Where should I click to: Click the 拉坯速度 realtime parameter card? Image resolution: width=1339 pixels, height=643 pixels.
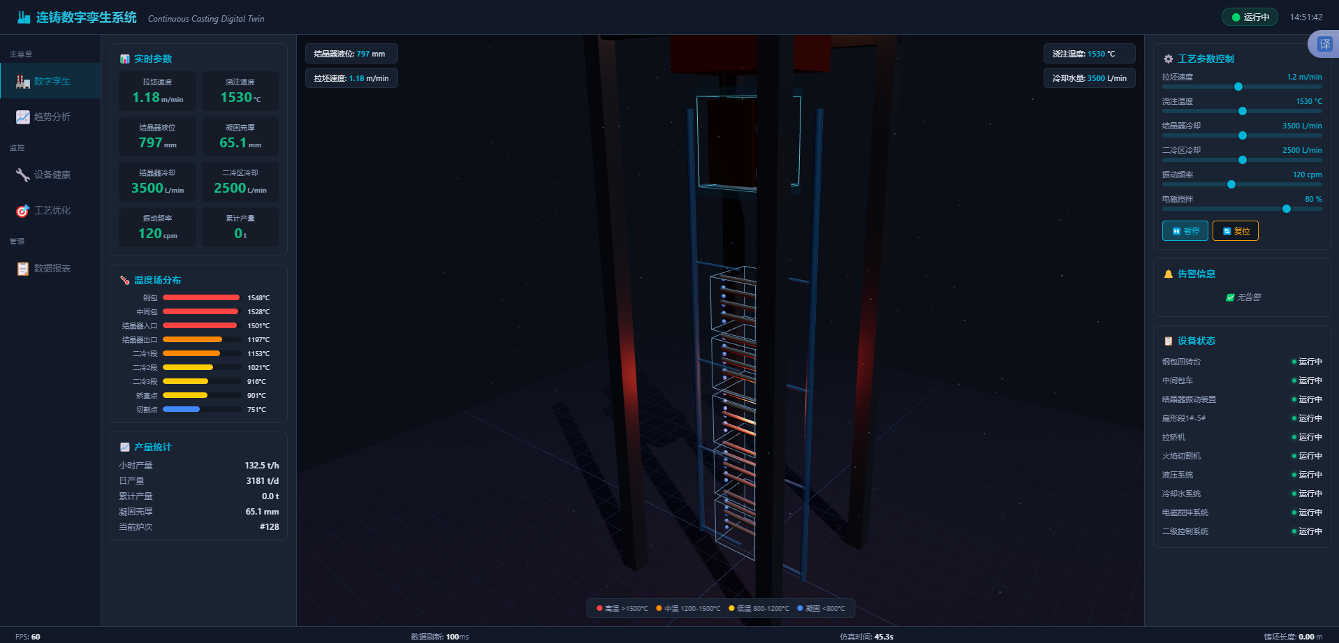(157, 91)
